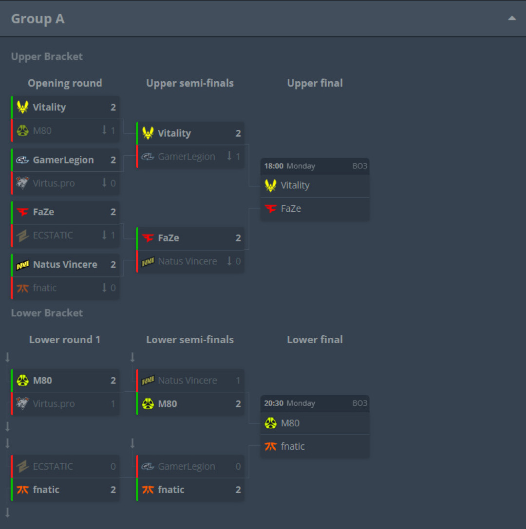Viewport: 526px width, 529px height.
Task: Click GamerLegion score 0 in Lower semi-finals
Action: point(238,467)
